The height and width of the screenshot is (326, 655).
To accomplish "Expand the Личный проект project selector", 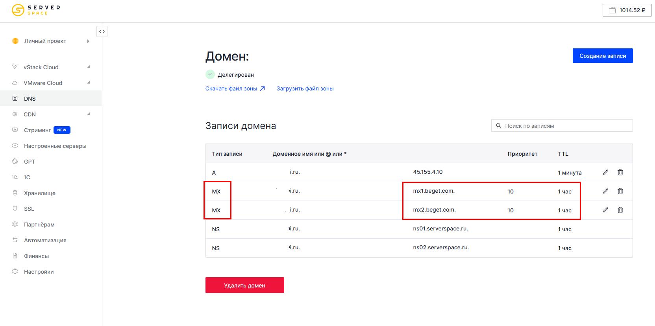I will click(51, 41).
